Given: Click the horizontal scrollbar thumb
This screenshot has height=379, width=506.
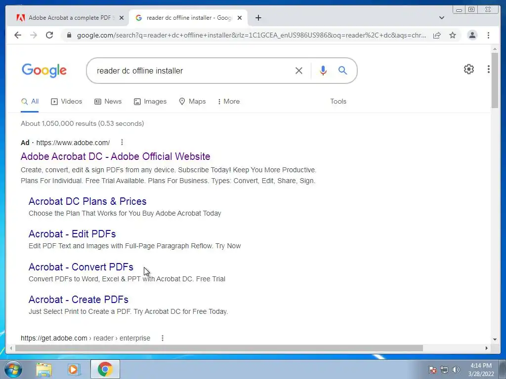Looking at the screenshot, I should (x=219, y=348).
